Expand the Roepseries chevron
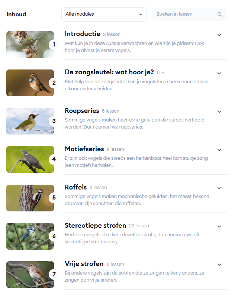The height and width of the screenshot is (295, 235). [x=219, y=111]
